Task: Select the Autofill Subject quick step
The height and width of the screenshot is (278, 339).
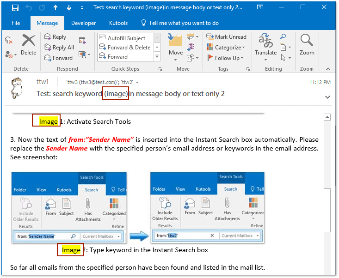Action: point(126,38)
